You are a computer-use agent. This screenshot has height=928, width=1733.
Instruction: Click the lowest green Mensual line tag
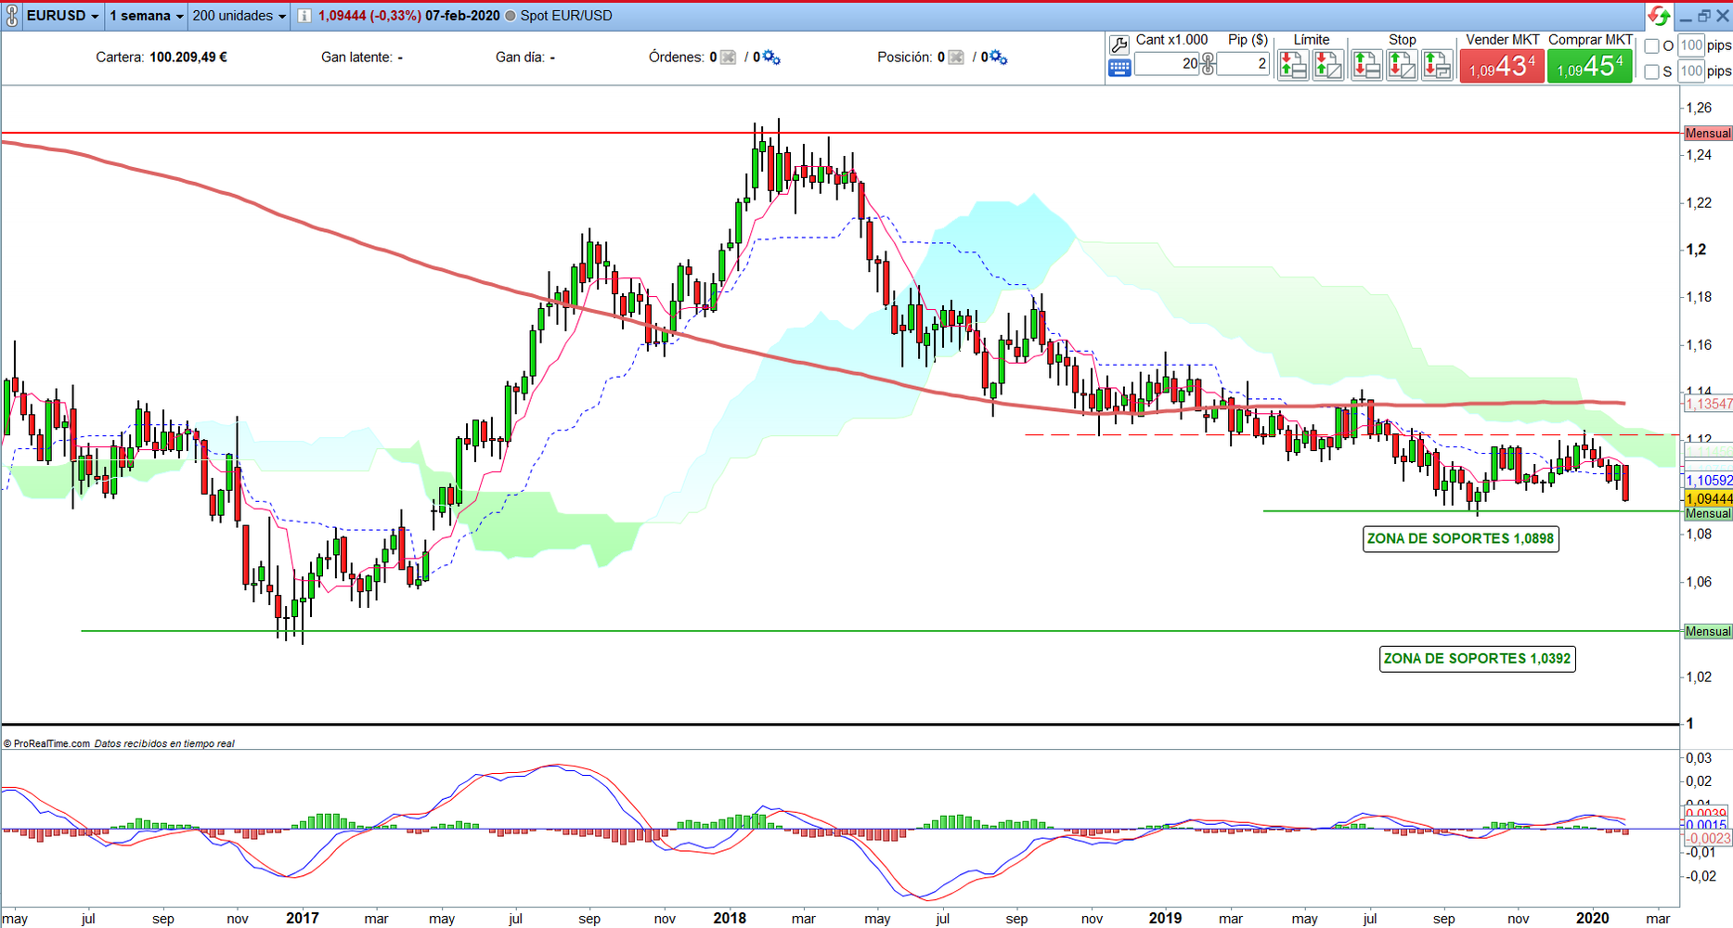(x=1708, y=632)
